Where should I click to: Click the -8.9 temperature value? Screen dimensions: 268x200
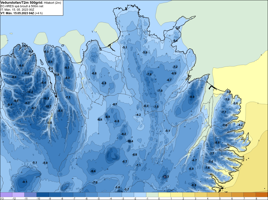tap(50, 62)
